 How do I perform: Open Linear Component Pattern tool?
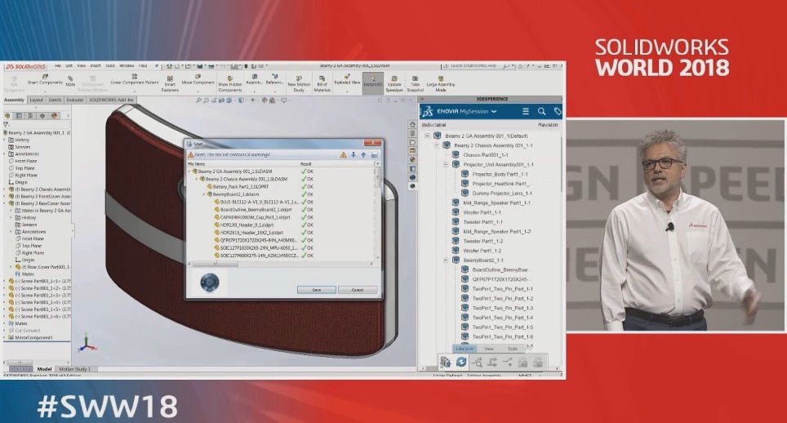(x=134, y=79)
